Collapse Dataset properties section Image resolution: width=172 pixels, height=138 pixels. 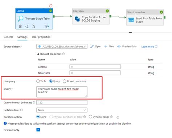tap(38, 54)
